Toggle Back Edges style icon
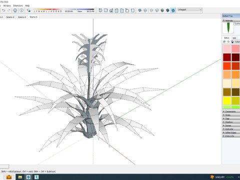240x180 pixels. (x=145, y=10)
